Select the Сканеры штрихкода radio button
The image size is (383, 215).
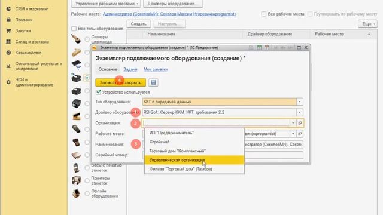coord(87,39)
